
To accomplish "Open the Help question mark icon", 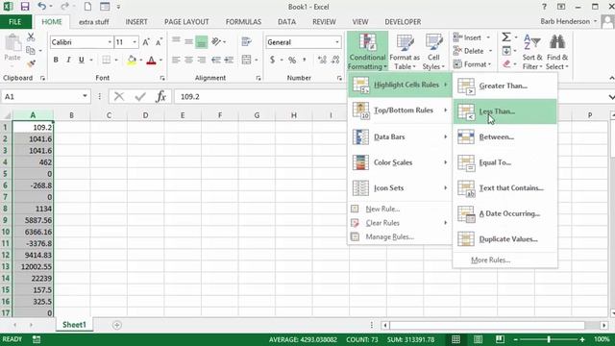I will coord(544,7).
